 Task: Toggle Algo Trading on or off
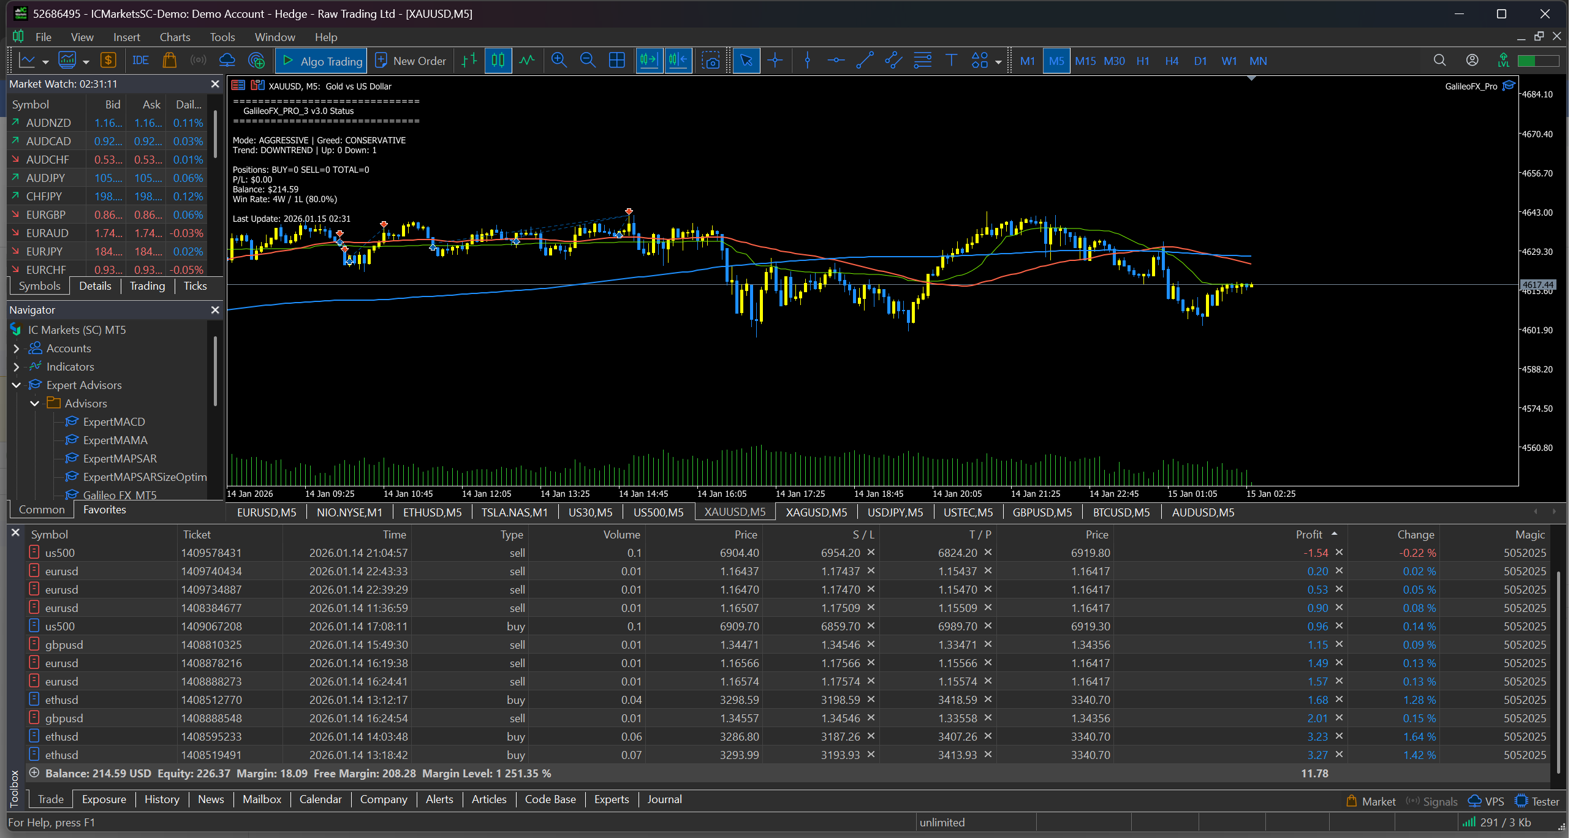tap(321, 61)
